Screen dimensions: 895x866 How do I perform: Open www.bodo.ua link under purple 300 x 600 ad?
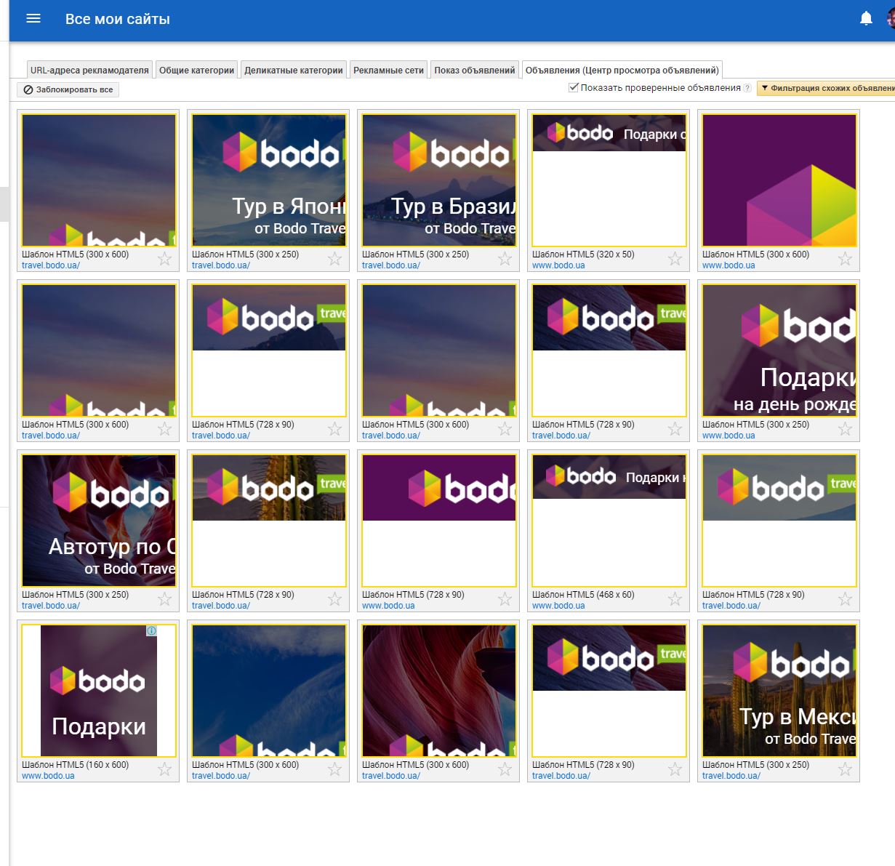[729, 265]
